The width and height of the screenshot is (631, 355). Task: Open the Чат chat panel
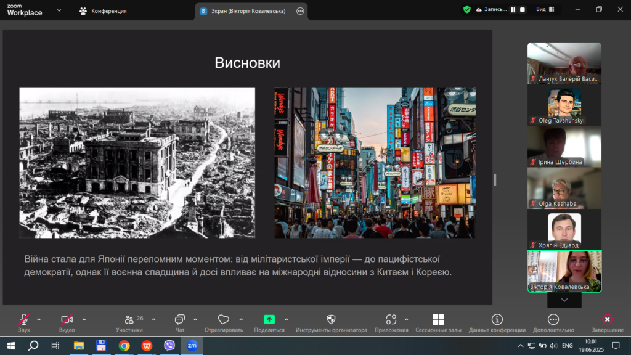(x=180, y=319)
